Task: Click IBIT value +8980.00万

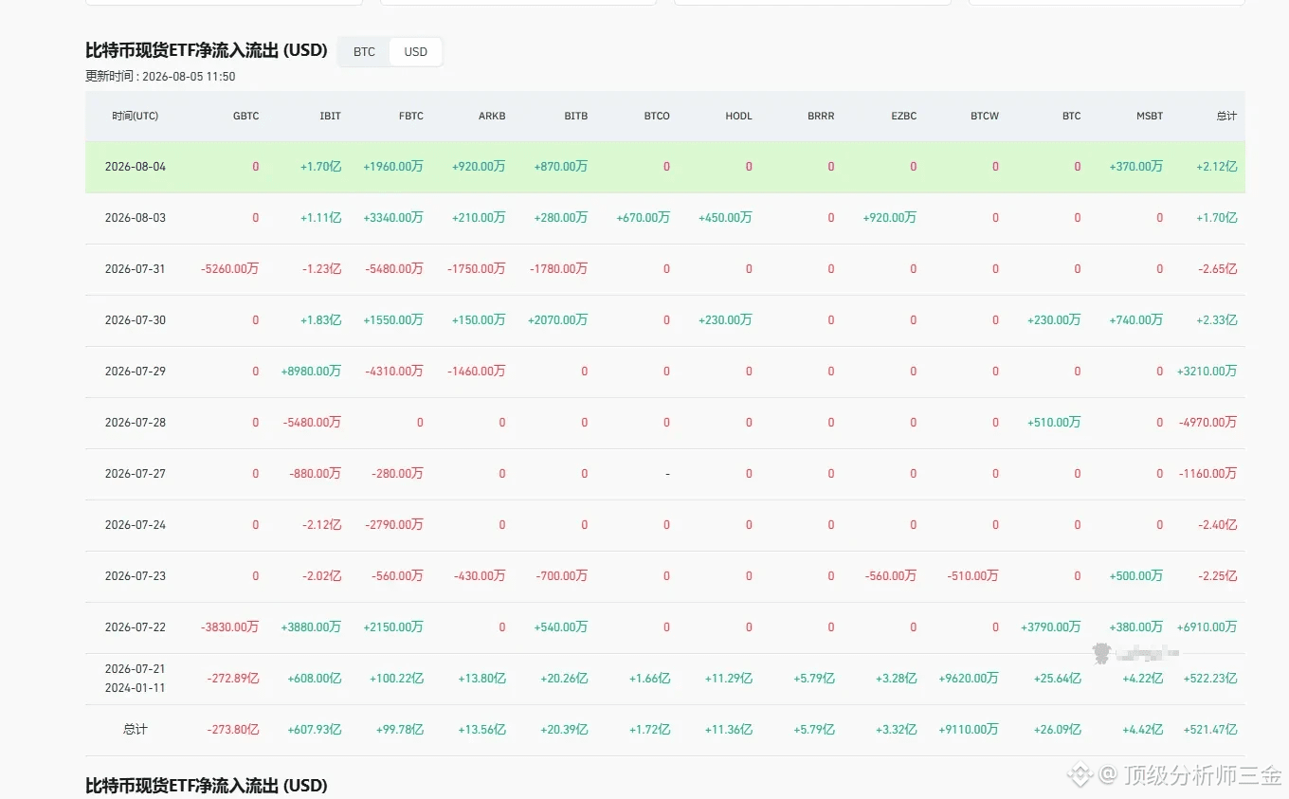Action: point(311,372)
